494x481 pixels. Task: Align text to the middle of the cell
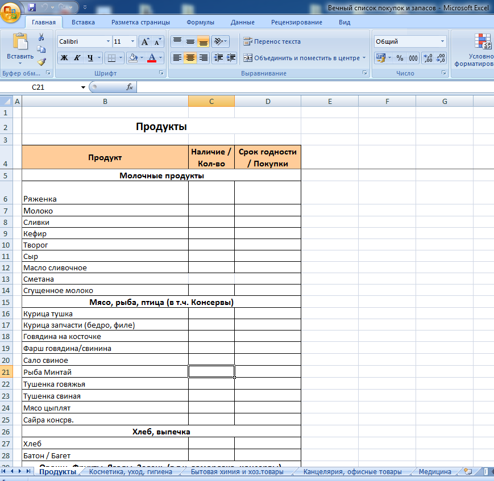190,41
